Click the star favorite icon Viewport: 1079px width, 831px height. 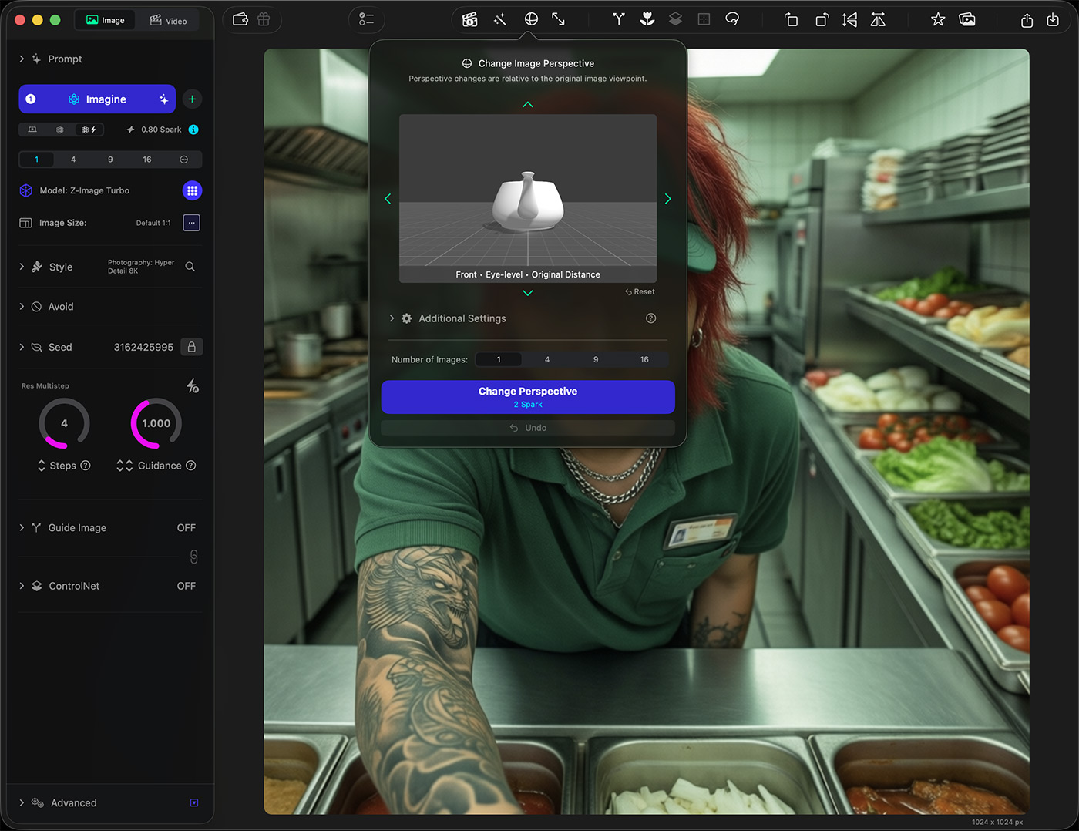pos(937,19)
